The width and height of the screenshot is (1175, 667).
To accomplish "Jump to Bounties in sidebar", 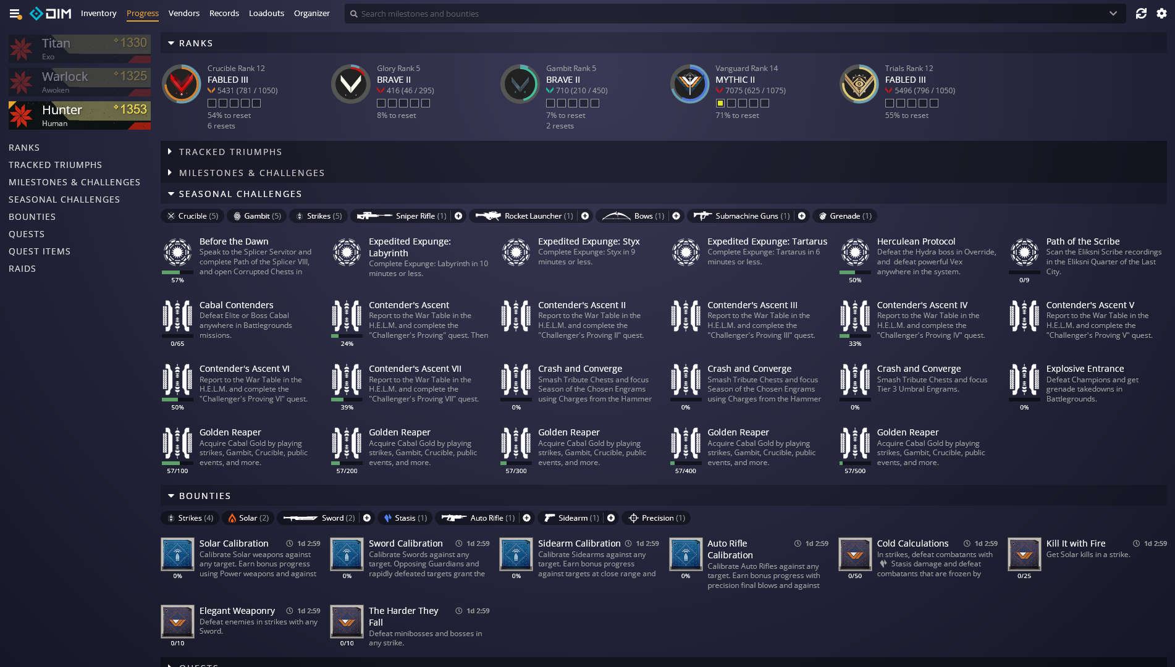I will pyautogui.click(x=32, y=217).
